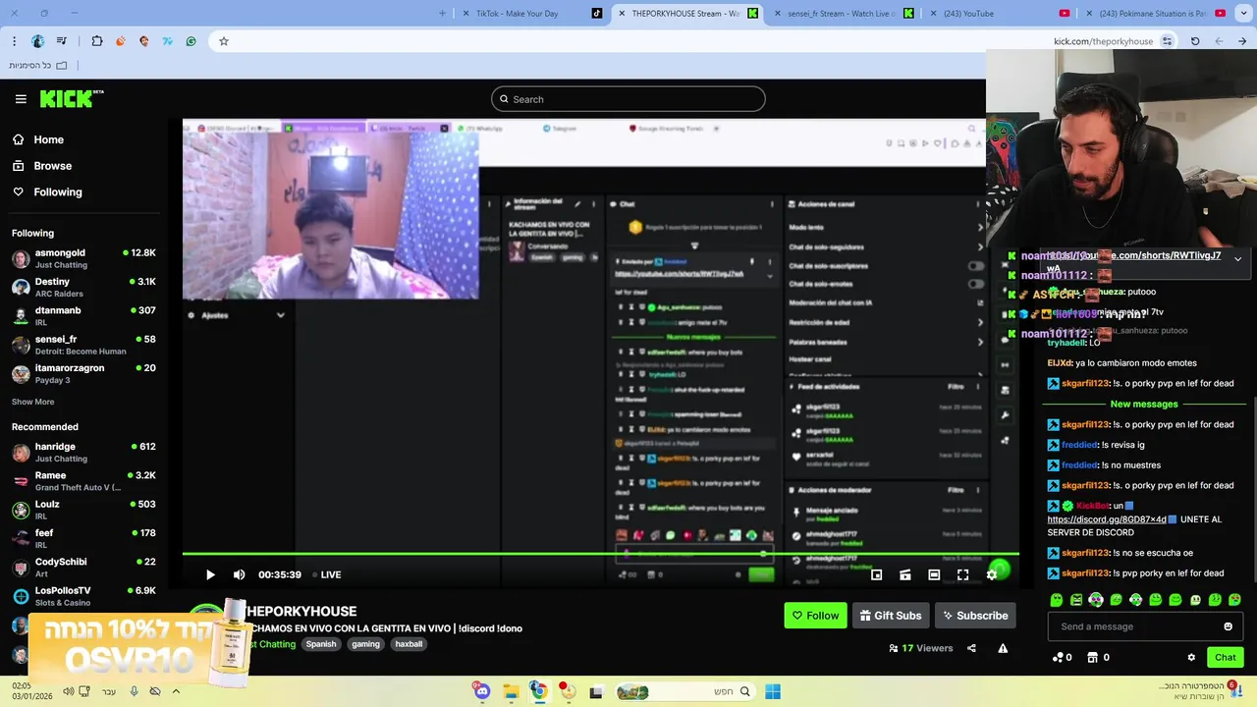The height and width of the screenshot is (707, 1257).
Task: Collapse the pinned message chevron in chat
Action: pyautogui.click(x=1237, y=258)
